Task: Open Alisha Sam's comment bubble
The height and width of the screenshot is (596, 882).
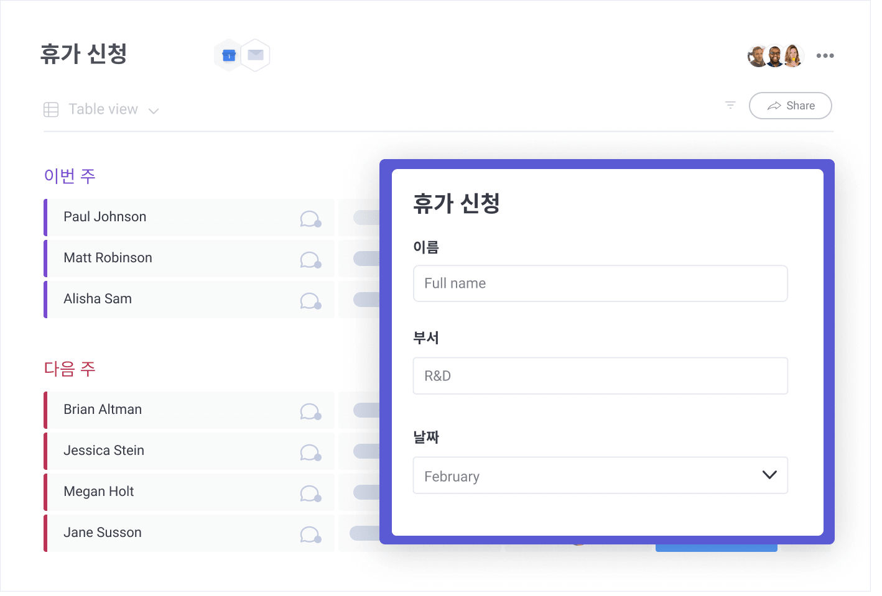Action: [x=310, y=301]
